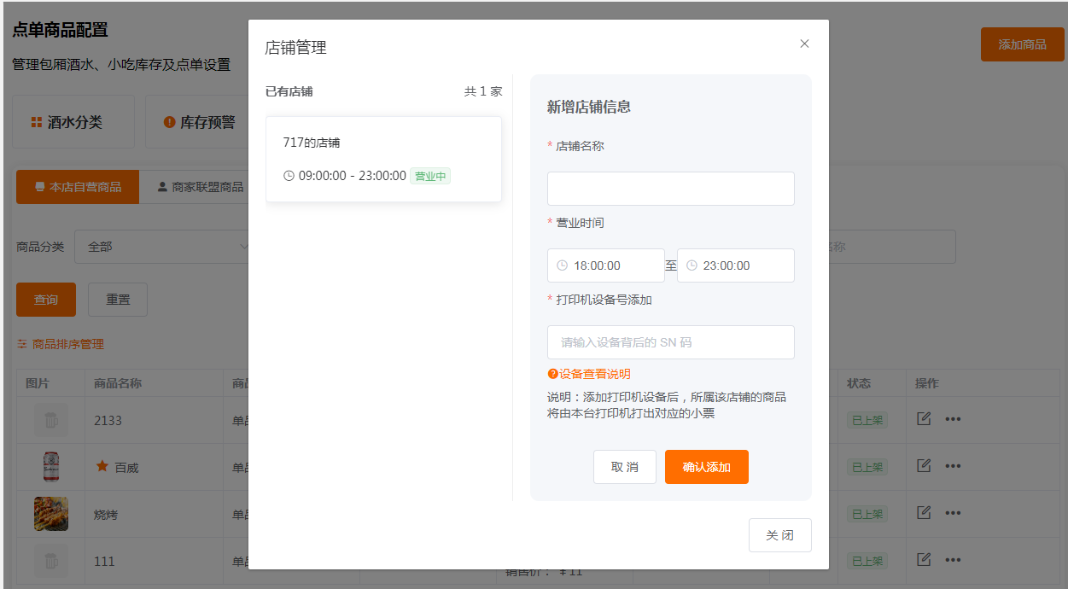
Task: Click the question icon beside 设备查看说明
Action: (554, 373)
